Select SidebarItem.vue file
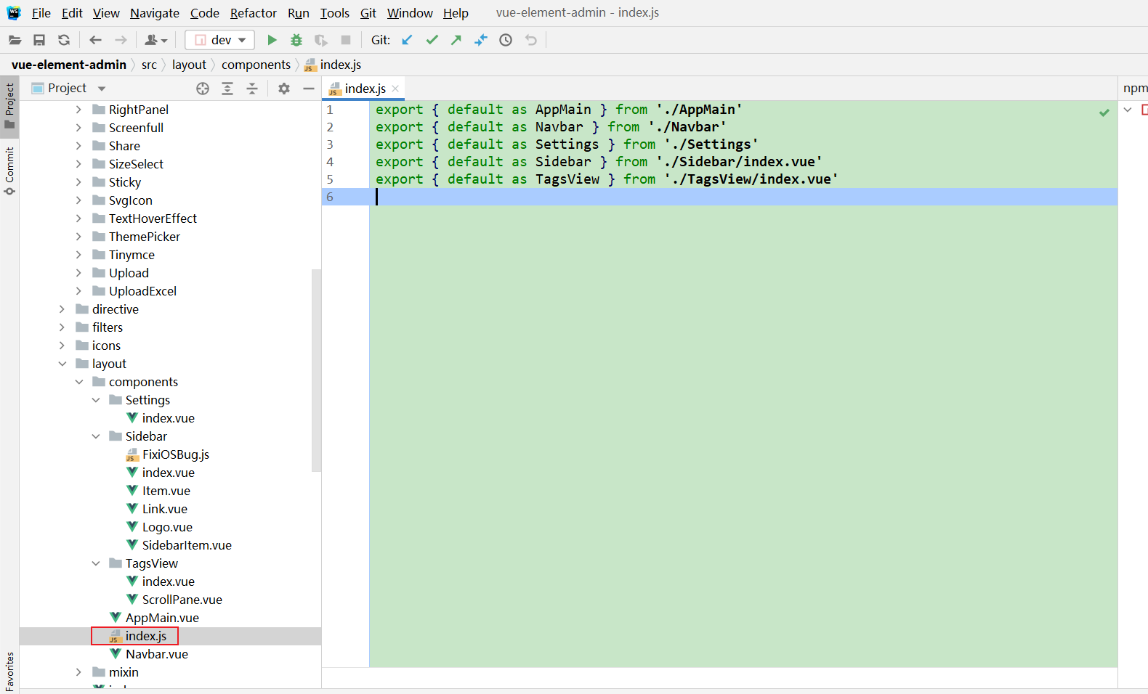This screenshot has width=1148, height=694. (187, 545)
